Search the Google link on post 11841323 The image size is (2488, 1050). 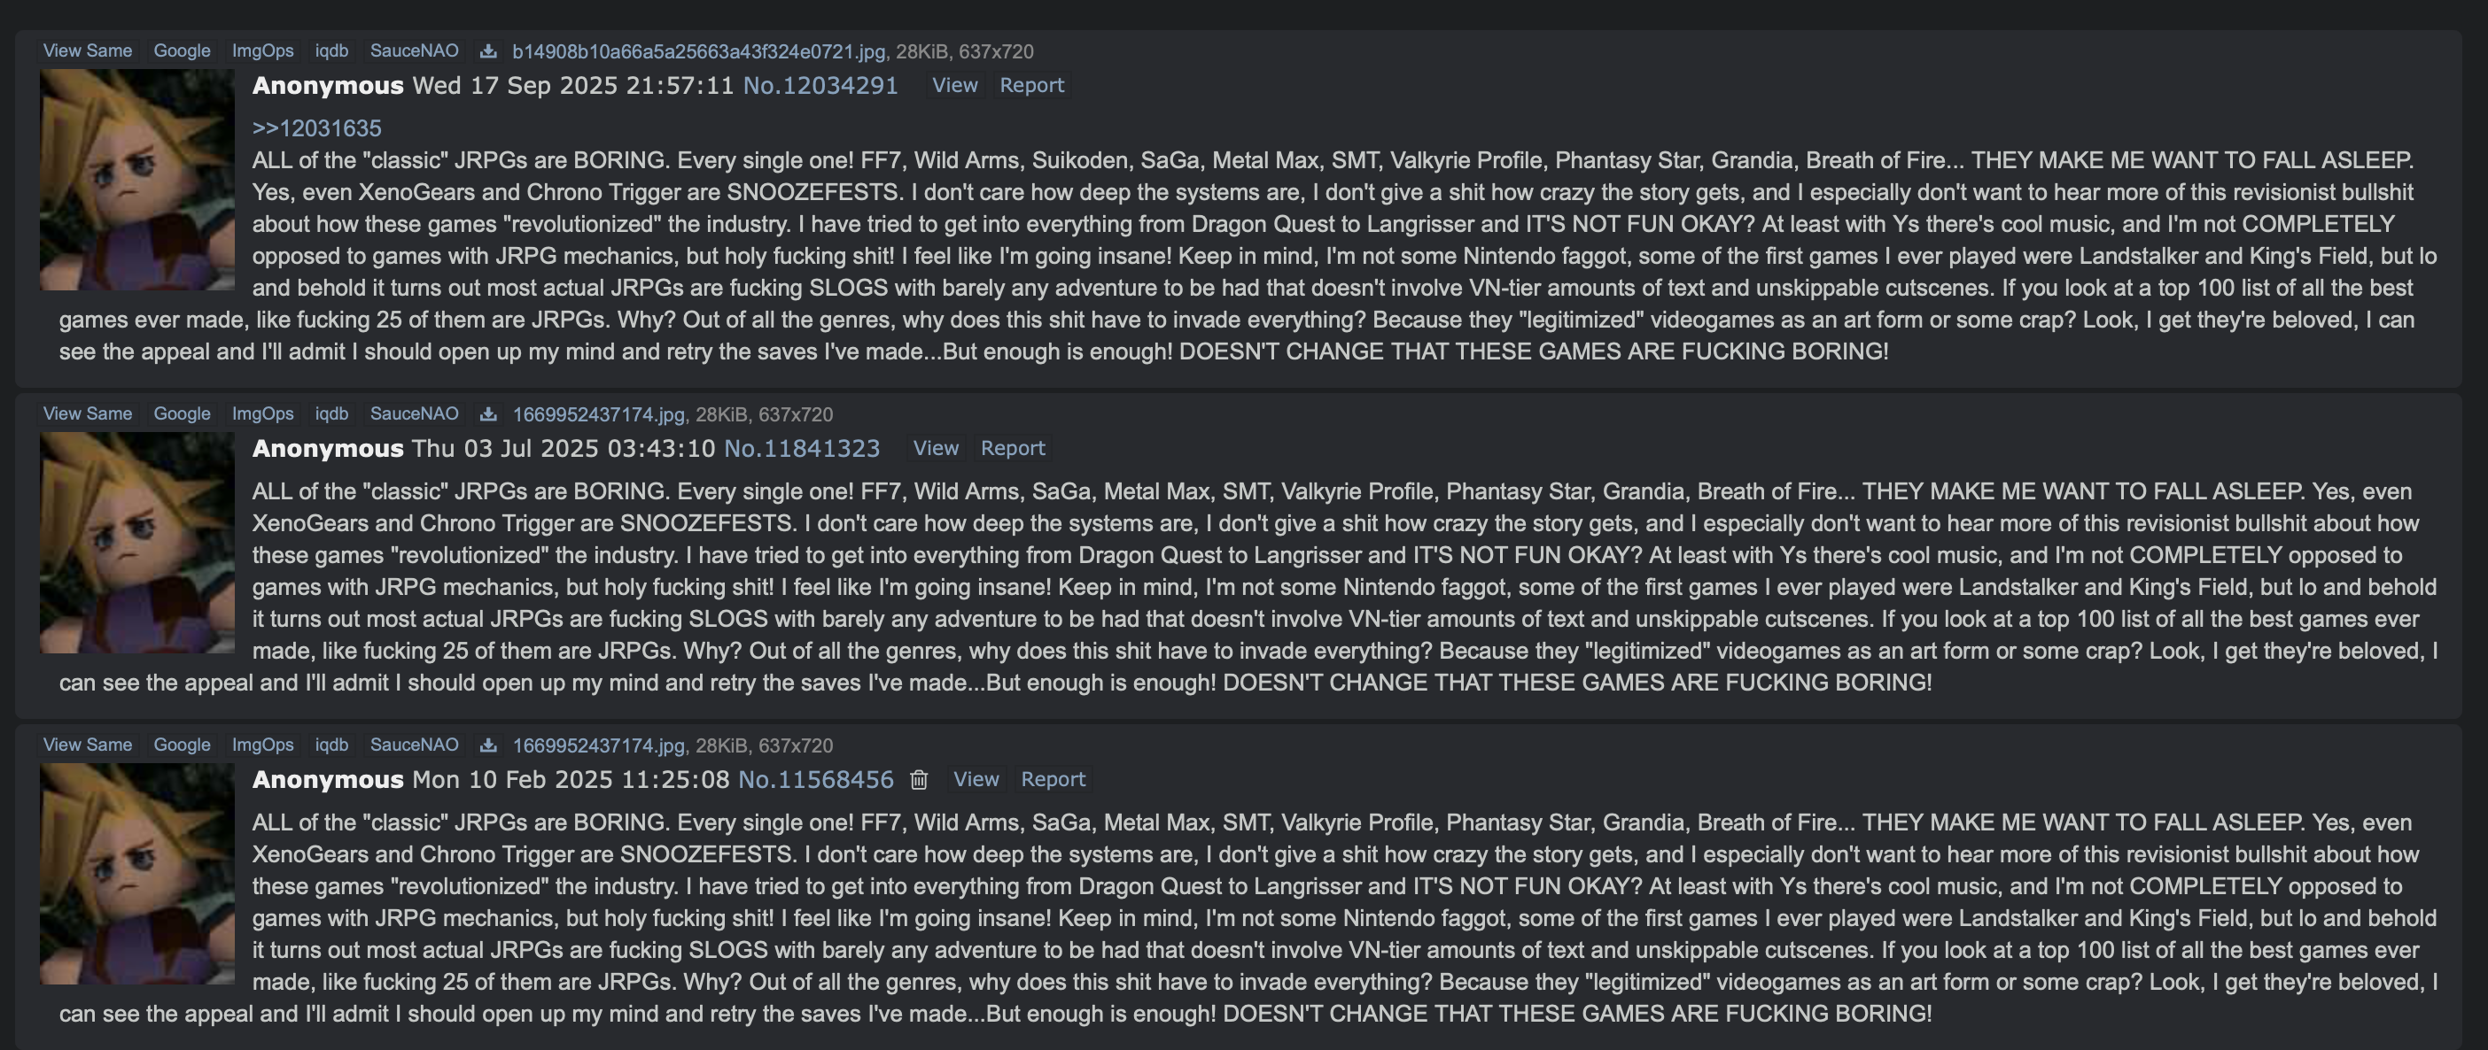point(182,414)
